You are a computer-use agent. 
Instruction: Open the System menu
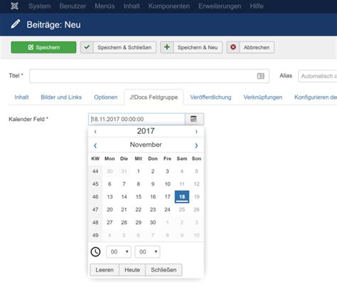tap(40, 6)
